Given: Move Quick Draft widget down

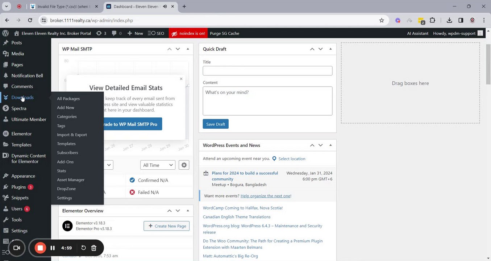Looking at the screenshot, I should click(x=320, y=49).
